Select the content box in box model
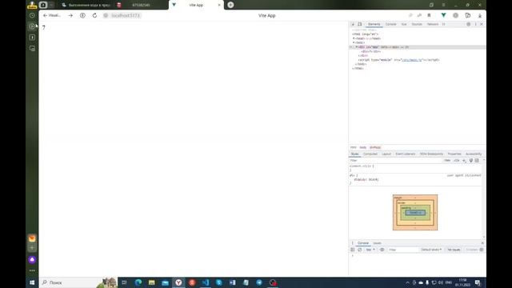The width and height of the screenshot is (512, 288). click(415, 213)
